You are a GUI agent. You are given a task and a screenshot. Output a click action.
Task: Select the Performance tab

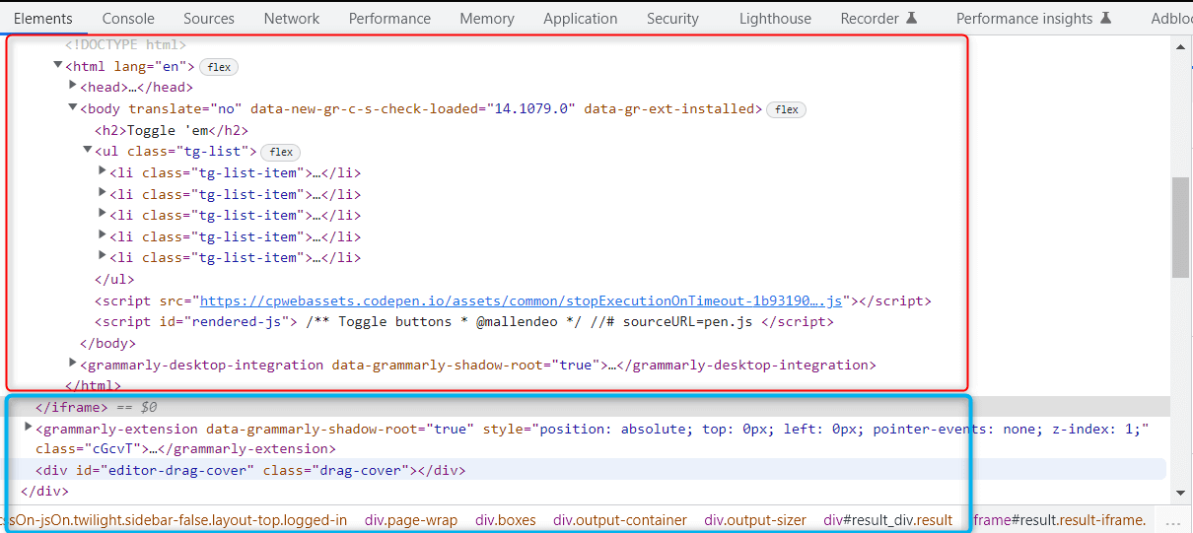[x=389, y=18]
